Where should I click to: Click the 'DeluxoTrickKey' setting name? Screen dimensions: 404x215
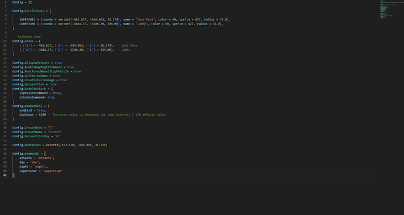coord(37,136)
